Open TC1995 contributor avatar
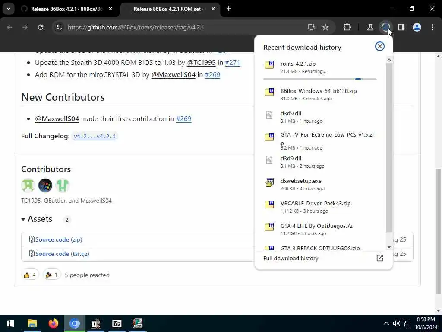The height and width of the screenshot is (332, 442). click(x=28, y=185)
